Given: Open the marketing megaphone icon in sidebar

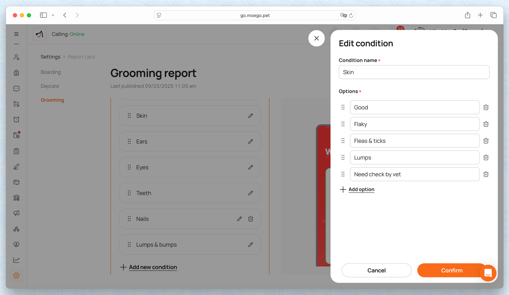Looking at the screenshot, I should (x=16, y=213).
